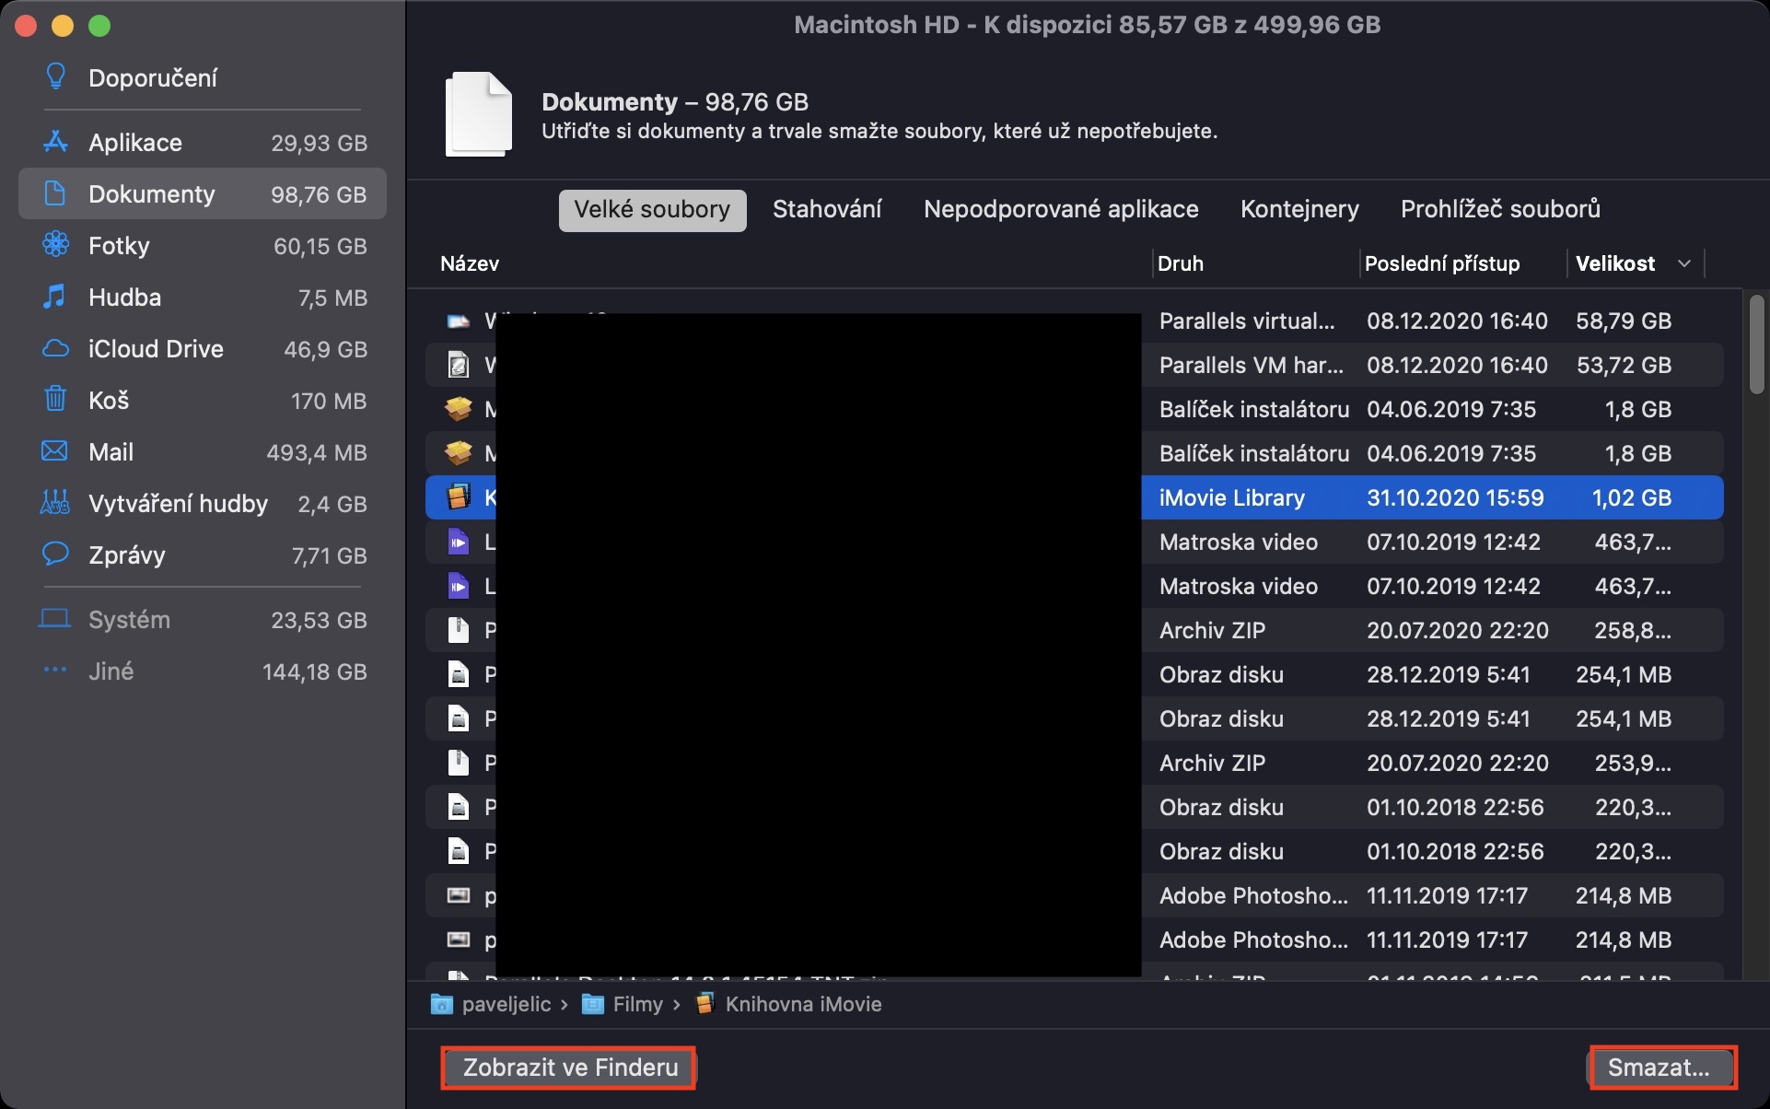Screen dimensions: 1770x1109
Task: Switch to the Kontejnery tab
Action: tap(1298, 209)
